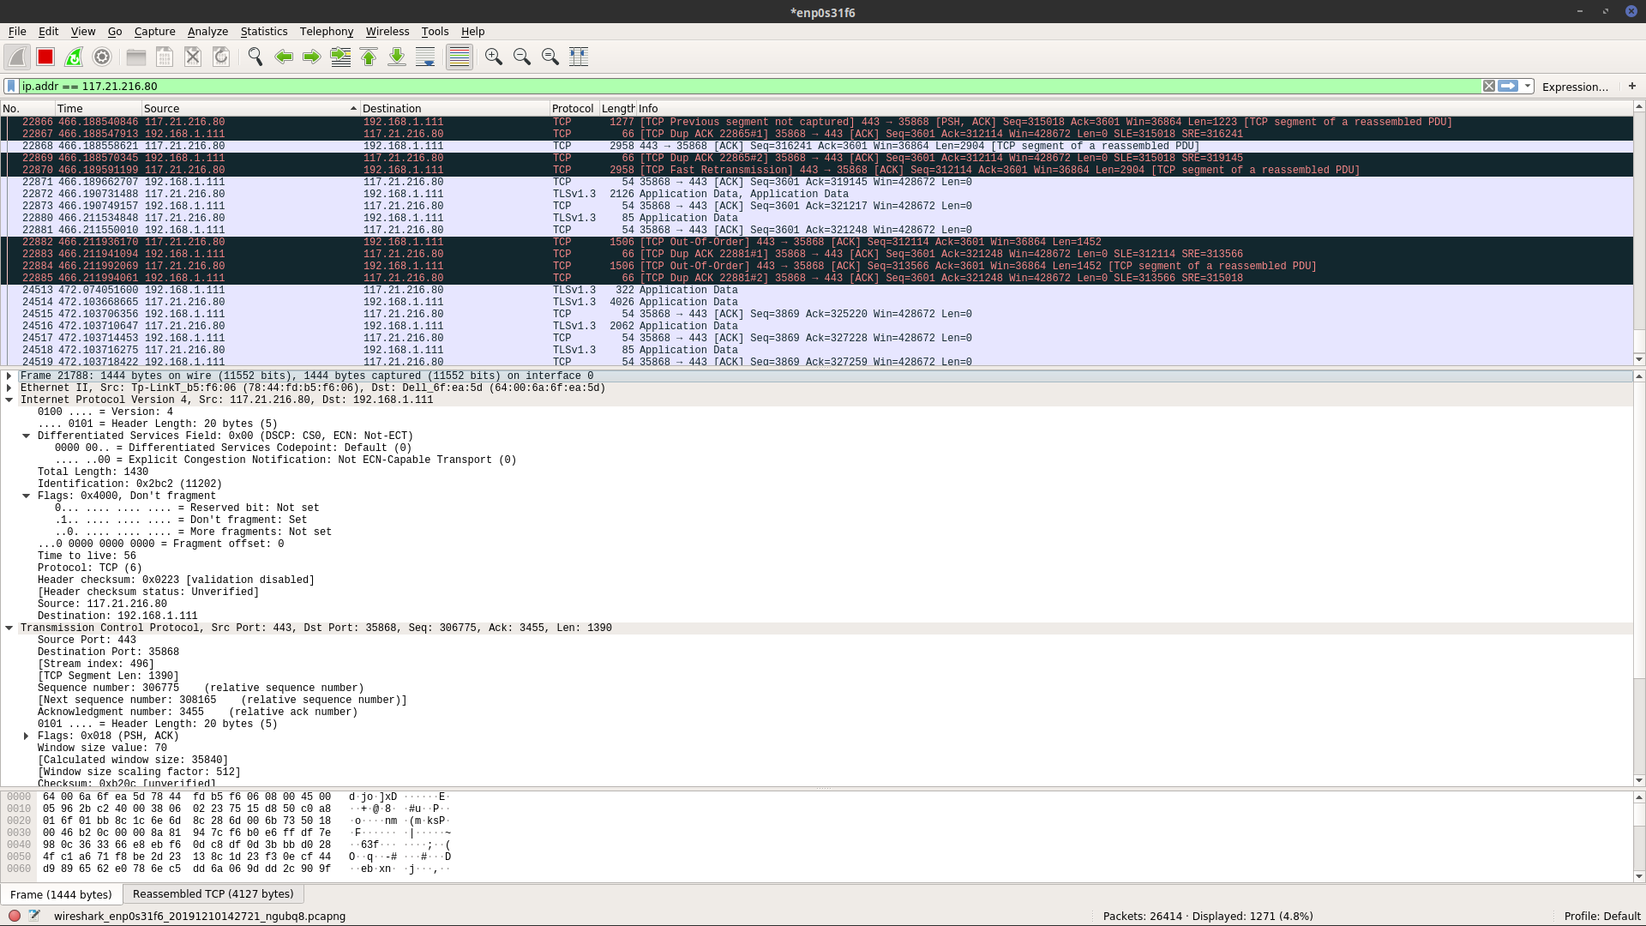This screenshot has height=926, width=1646.
Task: Open the Telephony menu
Action: [326, 31]
